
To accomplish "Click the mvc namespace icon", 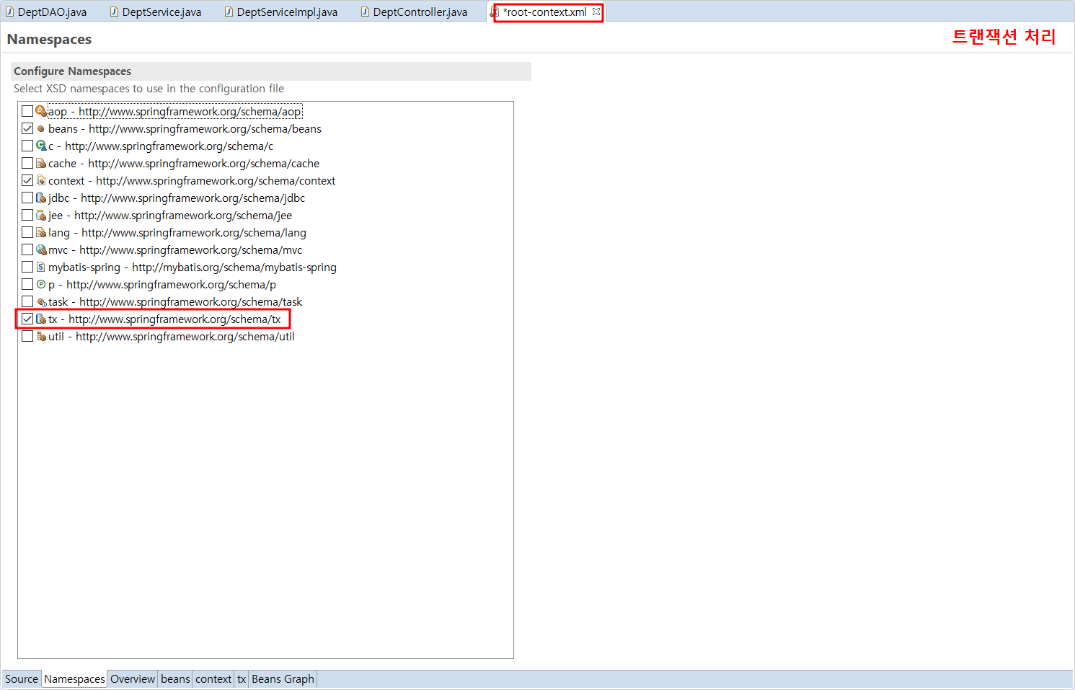I will pos(41,249).
